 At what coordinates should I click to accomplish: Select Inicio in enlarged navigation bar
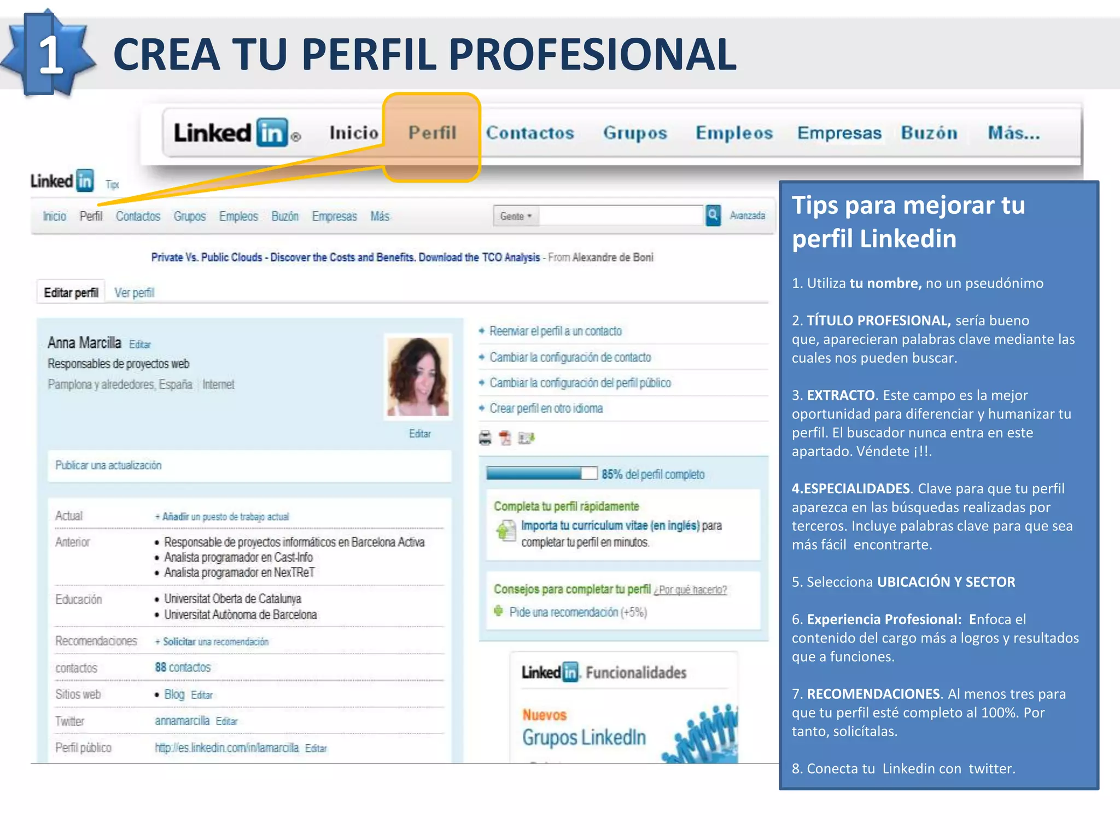pyautogui.click(x=354, y=133)
